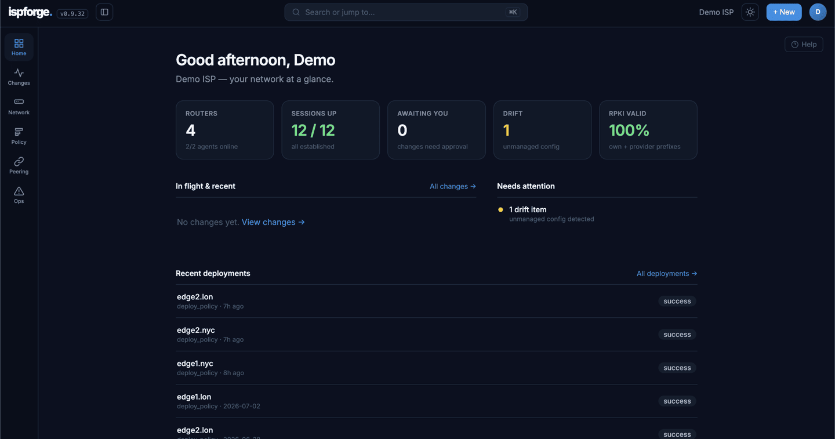Open the Drift stat card
835x439 pixels.
point(542,130)
